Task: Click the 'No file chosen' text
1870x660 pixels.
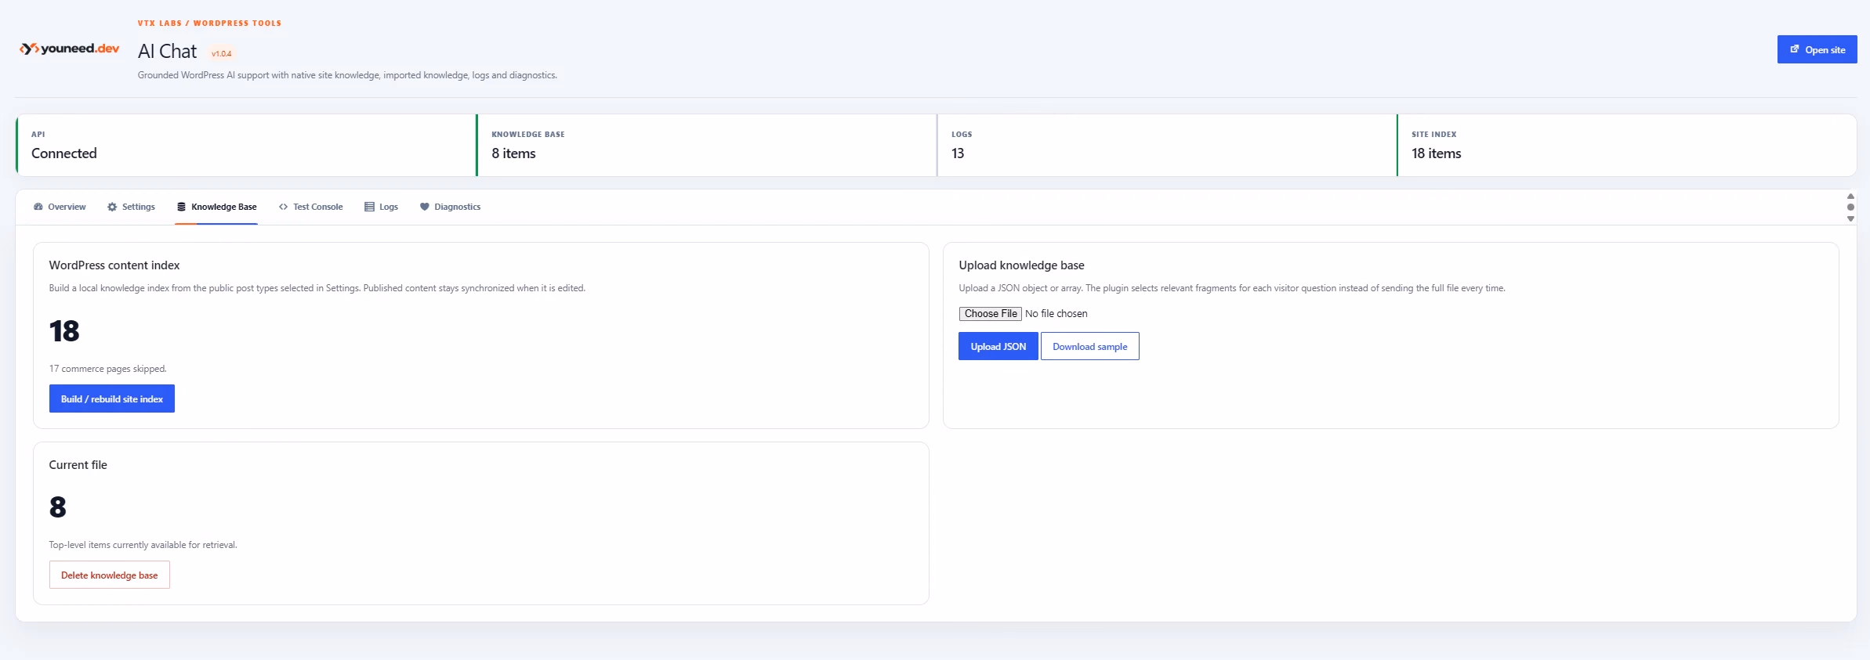Action: pos(1056,313)
